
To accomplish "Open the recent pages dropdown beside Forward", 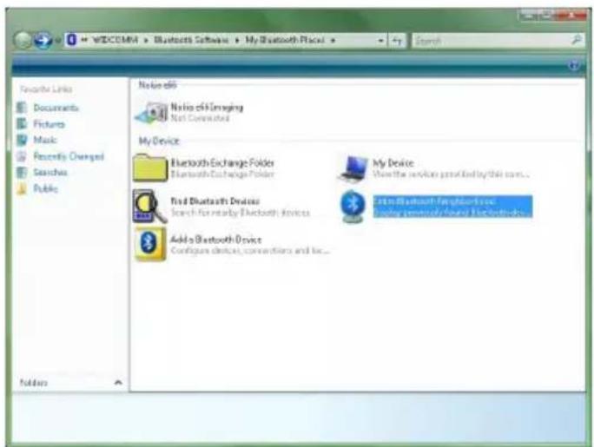I will click(x=58, y=41).
